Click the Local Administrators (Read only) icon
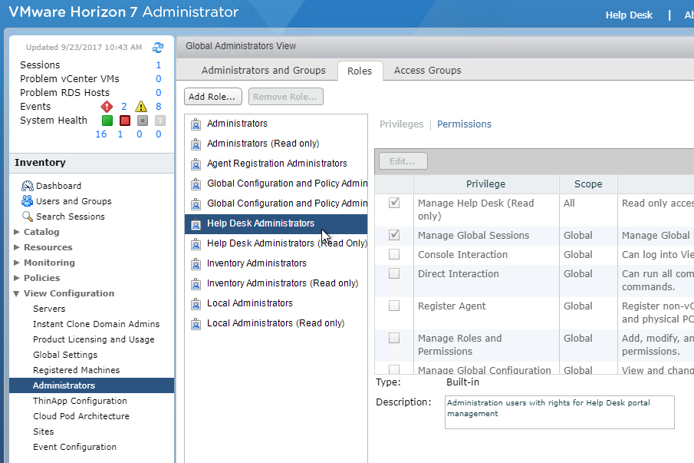The image size is (694, 463). (x=196, y=324)
